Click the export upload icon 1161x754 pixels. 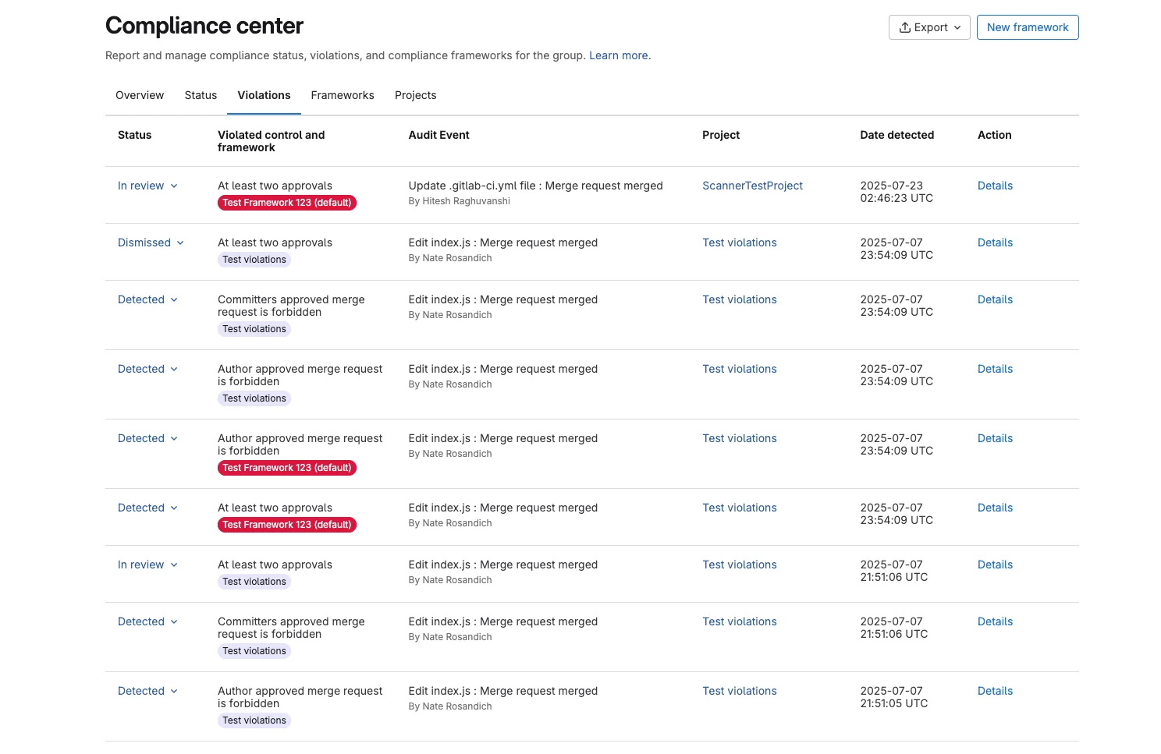904,27
